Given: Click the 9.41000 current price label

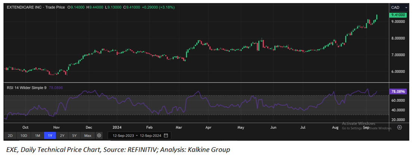Looking at the screenshot, I should [x=397, y=16].
